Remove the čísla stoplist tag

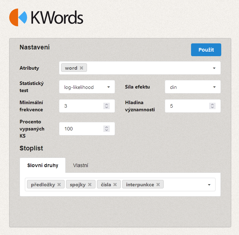pyautogui.click(x=115, y=185)
